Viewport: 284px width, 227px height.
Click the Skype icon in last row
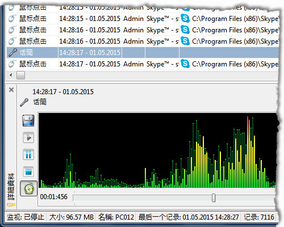[x=185, y=64]
